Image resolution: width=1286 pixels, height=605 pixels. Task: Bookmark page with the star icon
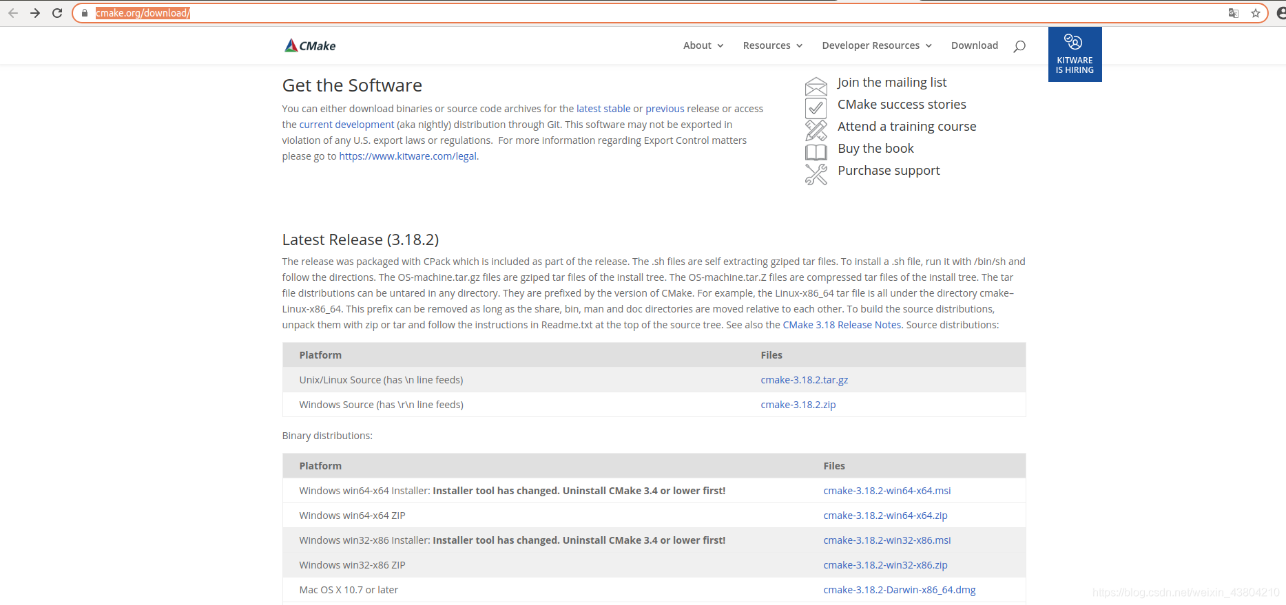(1256, 13)
